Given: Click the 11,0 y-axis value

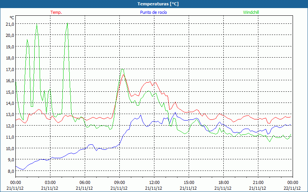Looking at the screenshot, I should click(11, 137).
